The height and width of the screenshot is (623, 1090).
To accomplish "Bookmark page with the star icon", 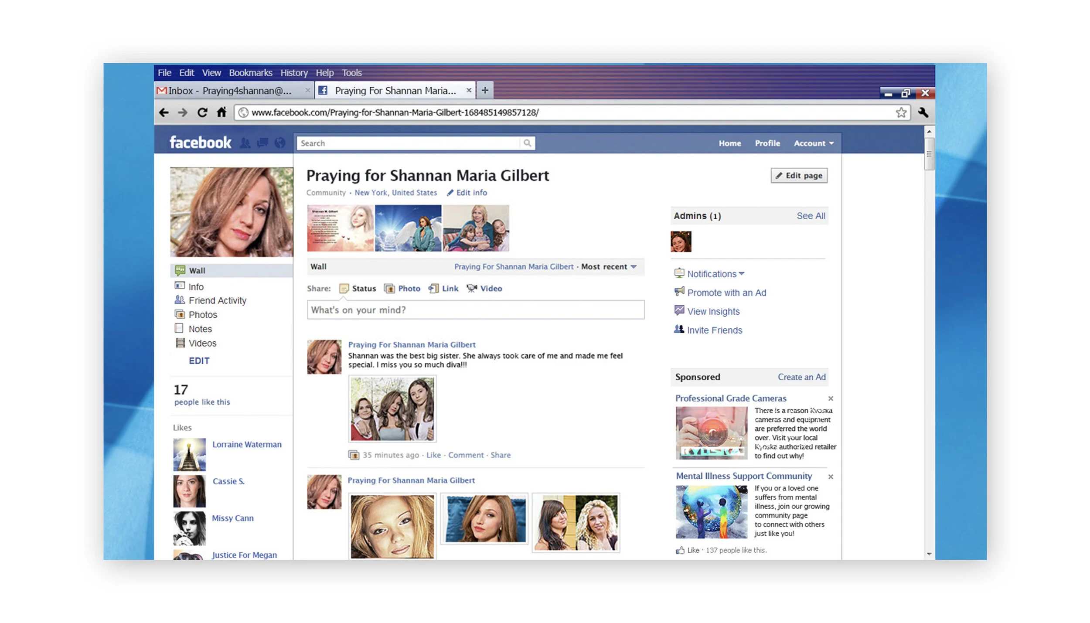I will click(x=901, y=112).
